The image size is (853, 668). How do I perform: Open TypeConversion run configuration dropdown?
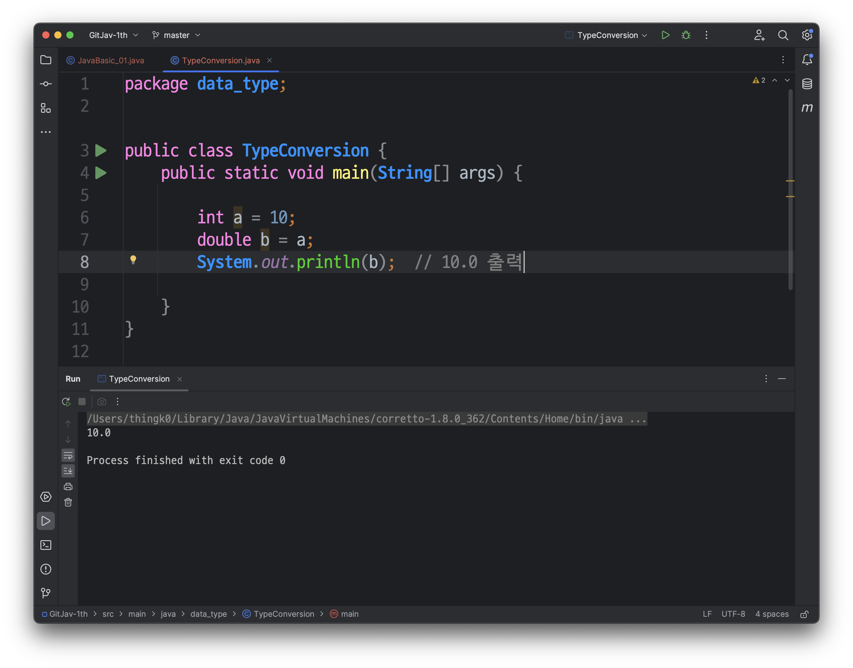coord(607,35)
